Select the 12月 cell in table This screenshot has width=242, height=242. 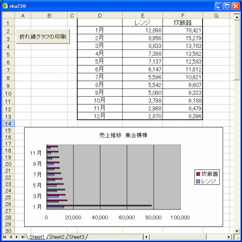100,116
